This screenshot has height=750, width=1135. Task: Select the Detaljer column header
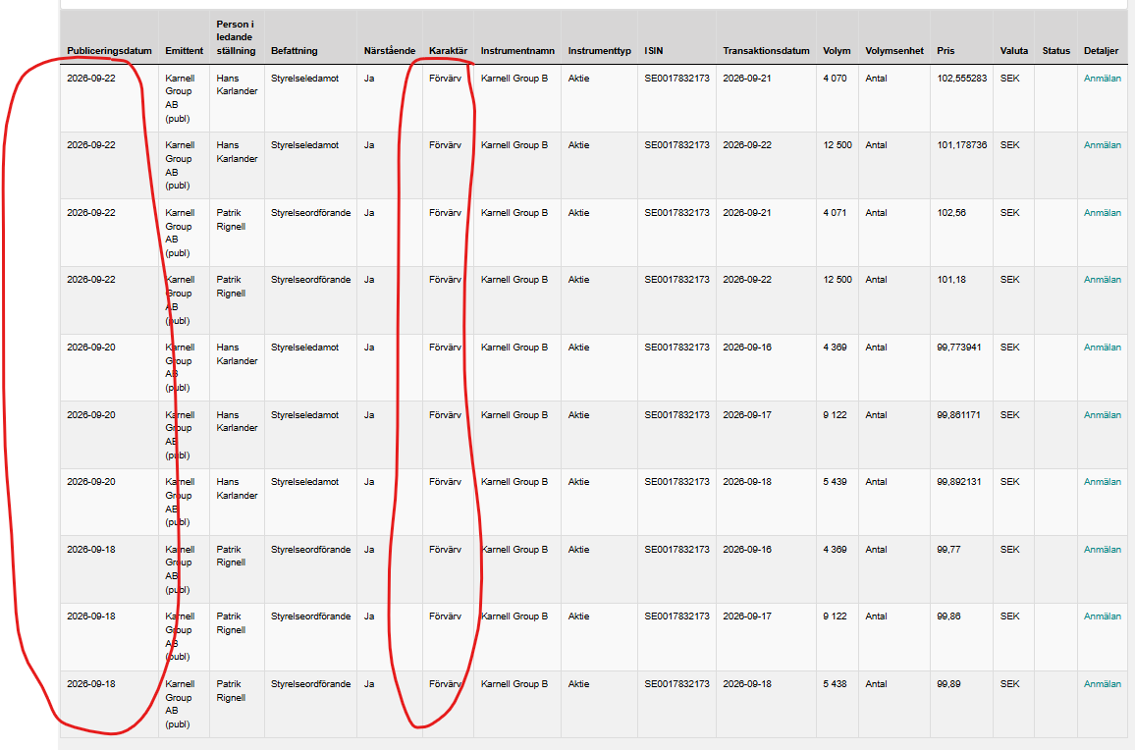click(x=1101, y=51)
